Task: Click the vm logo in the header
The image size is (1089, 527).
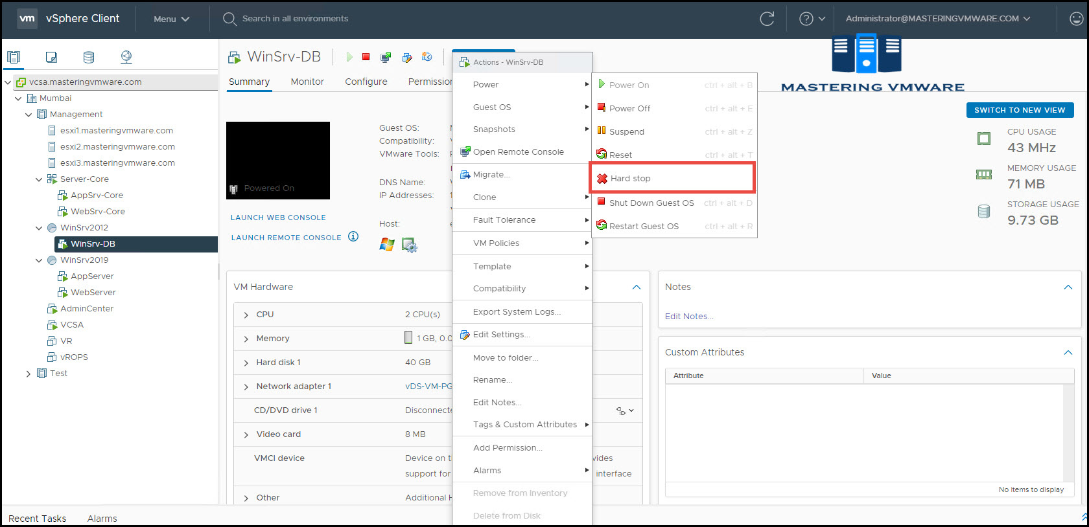Action: tap(27, 18)
